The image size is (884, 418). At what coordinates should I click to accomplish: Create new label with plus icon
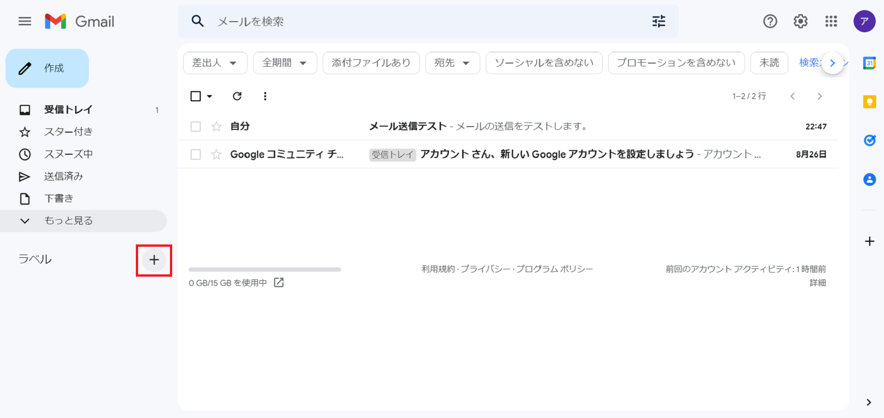[154, 260]
